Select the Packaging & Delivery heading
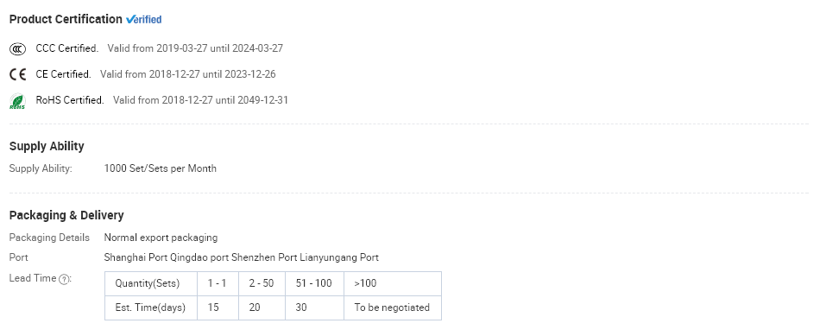 coord(66,215)
